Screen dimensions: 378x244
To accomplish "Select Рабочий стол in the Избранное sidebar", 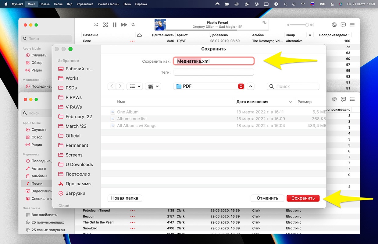I will (76, 69).
